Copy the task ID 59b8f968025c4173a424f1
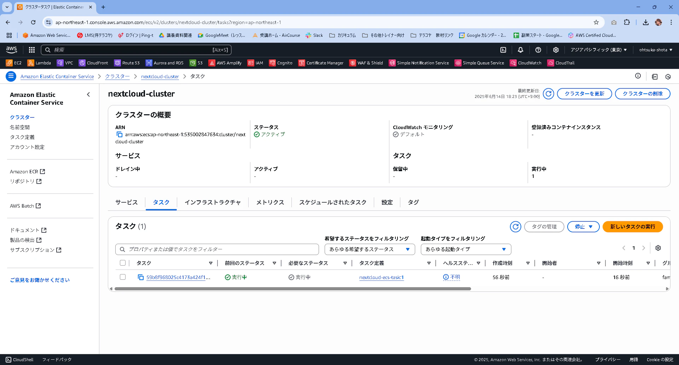Screen dimensions: 679x365 tap(141, 277)
